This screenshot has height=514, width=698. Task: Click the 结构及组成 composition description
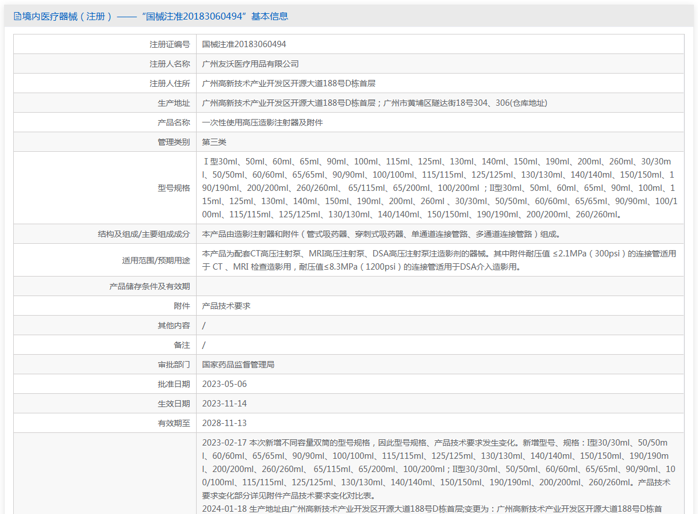pos(381,234)
